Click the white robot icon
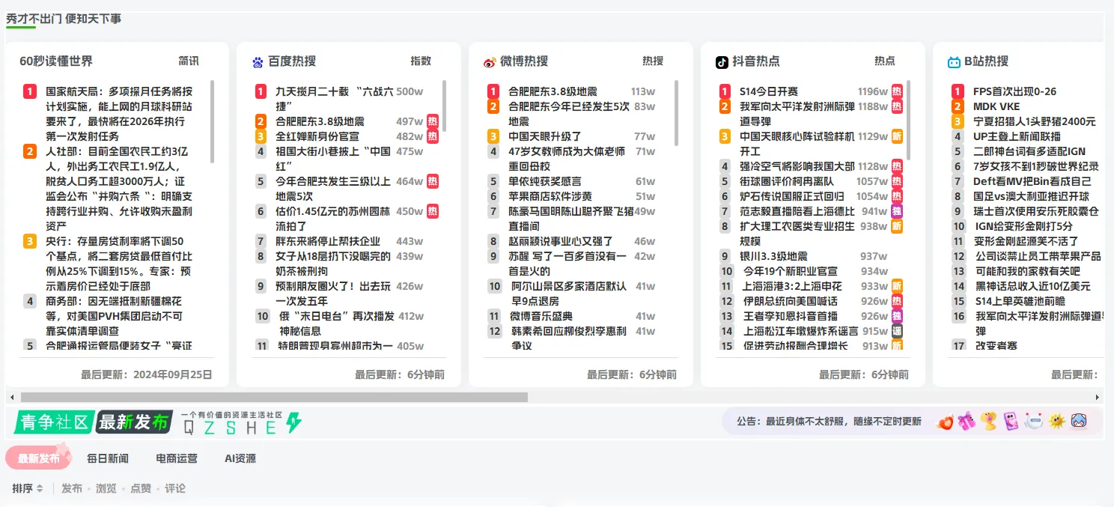Viewport: 1114px width, 507px height. [1034, 422]
